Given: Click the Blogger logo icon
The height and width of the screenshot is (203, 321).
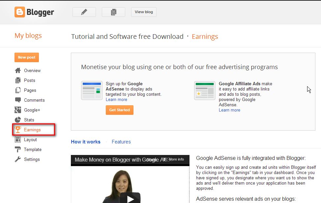Looking at the screenshot, I should [20, 12].
